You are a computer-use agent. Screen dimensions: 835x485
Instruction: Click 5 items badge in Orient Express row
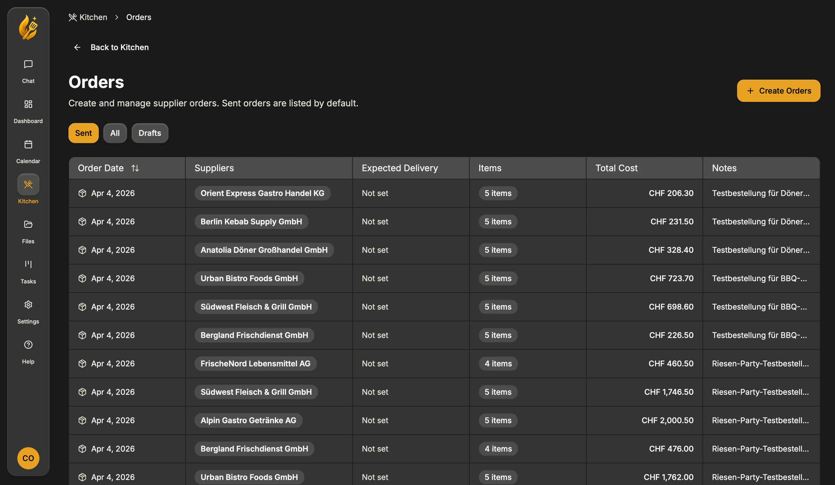(498, 193)
